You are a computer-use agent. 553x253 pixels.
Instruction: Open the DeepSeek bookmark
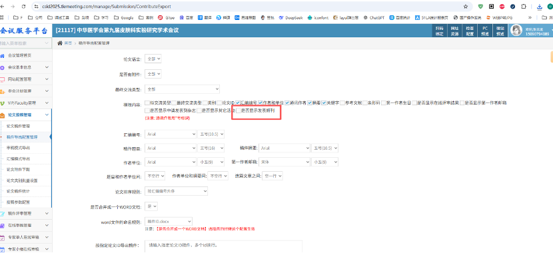pos(291,17)
